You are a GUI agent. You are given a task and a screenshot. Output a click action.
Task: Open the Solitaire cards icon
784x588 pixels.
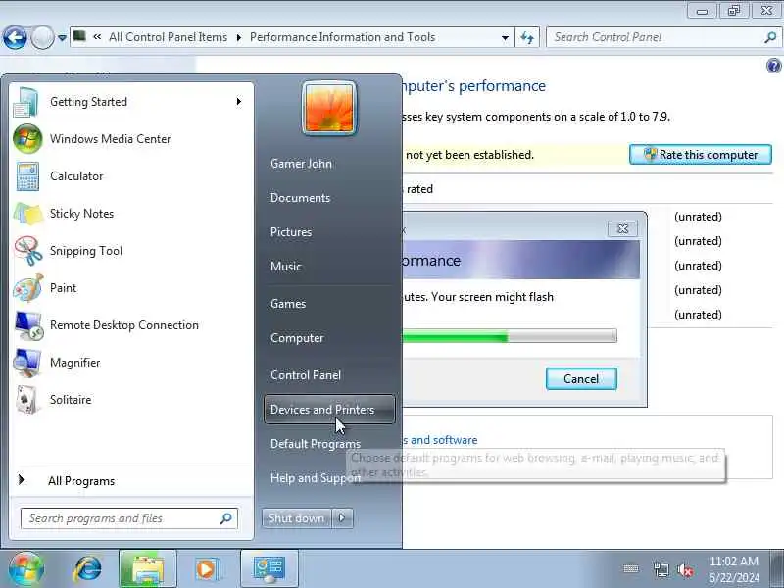pyautogui.click(x=27, y=400)
